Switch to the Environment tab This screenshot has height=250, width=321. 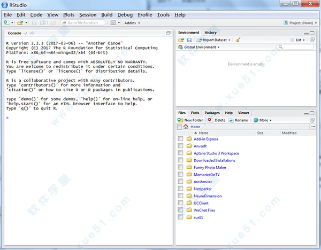(188, 33)
